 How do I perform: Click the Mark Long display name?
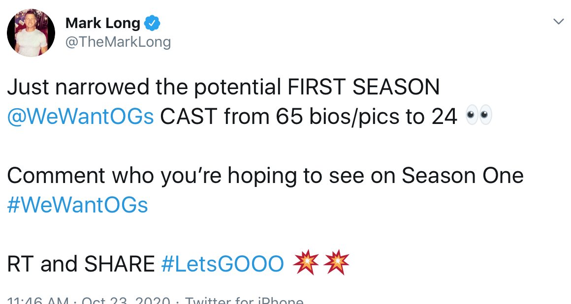click(103, 23)
